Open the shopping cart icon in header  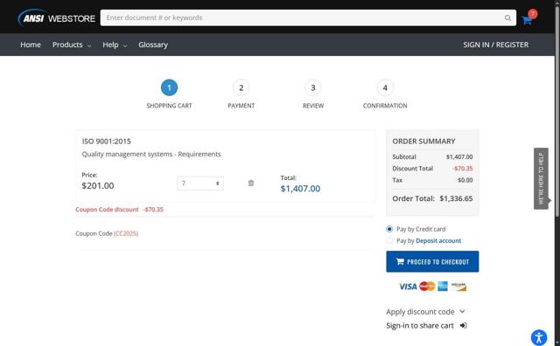pyautogui.click(x=527, y=20)
